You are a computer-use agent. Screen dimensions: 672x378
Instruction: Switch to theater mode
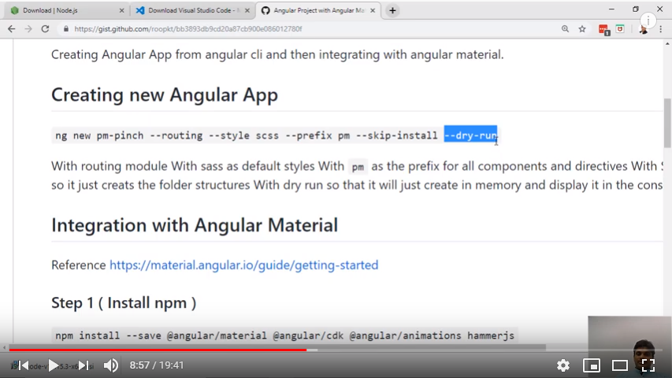coord(620,365)
